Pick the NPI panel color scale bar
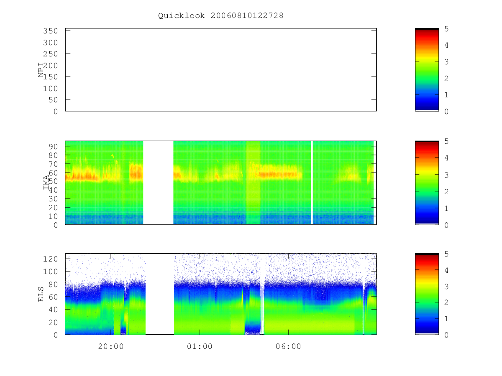Screen dimensions: 502x376 tap(427, 70)
